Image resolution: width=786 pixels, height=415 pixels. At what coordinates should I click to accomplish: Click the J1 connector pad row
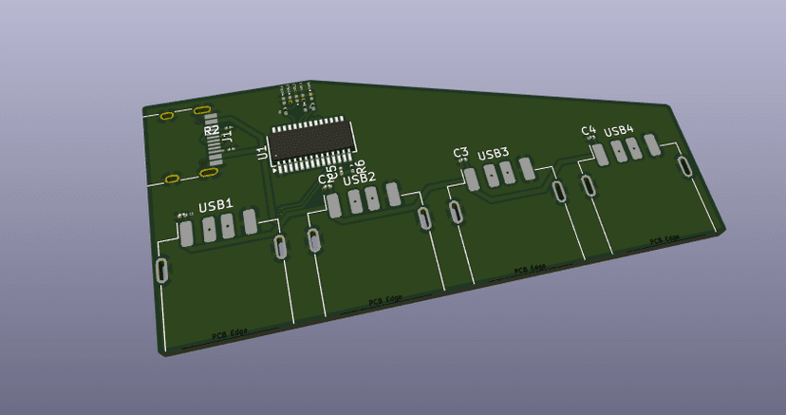213,140
